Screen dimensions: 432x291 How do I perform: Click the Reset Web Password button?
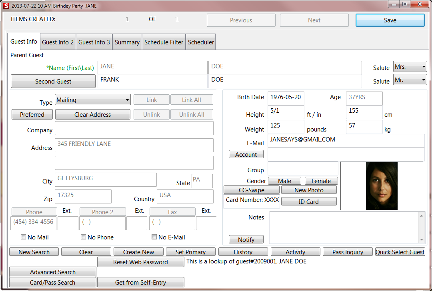point(140,262)
